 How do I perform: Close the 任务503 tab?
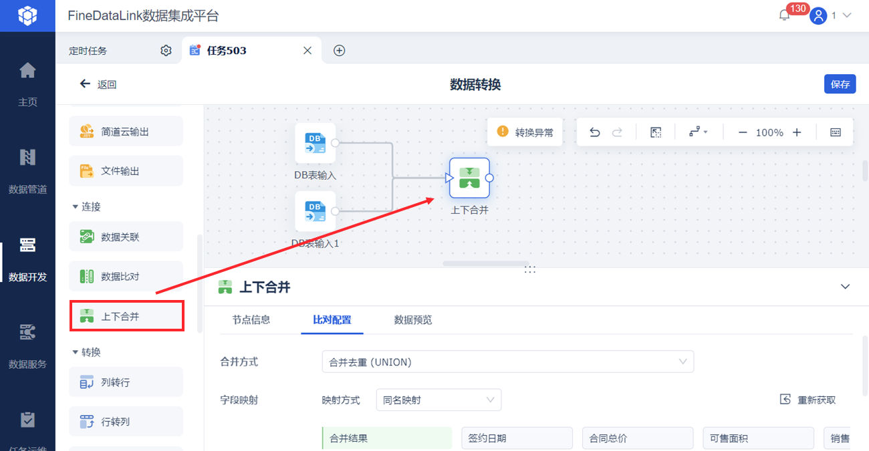(307, 51)
